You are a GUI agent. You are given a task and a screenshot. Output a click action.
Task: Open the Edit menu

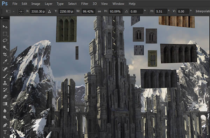(x=24, y=4)
